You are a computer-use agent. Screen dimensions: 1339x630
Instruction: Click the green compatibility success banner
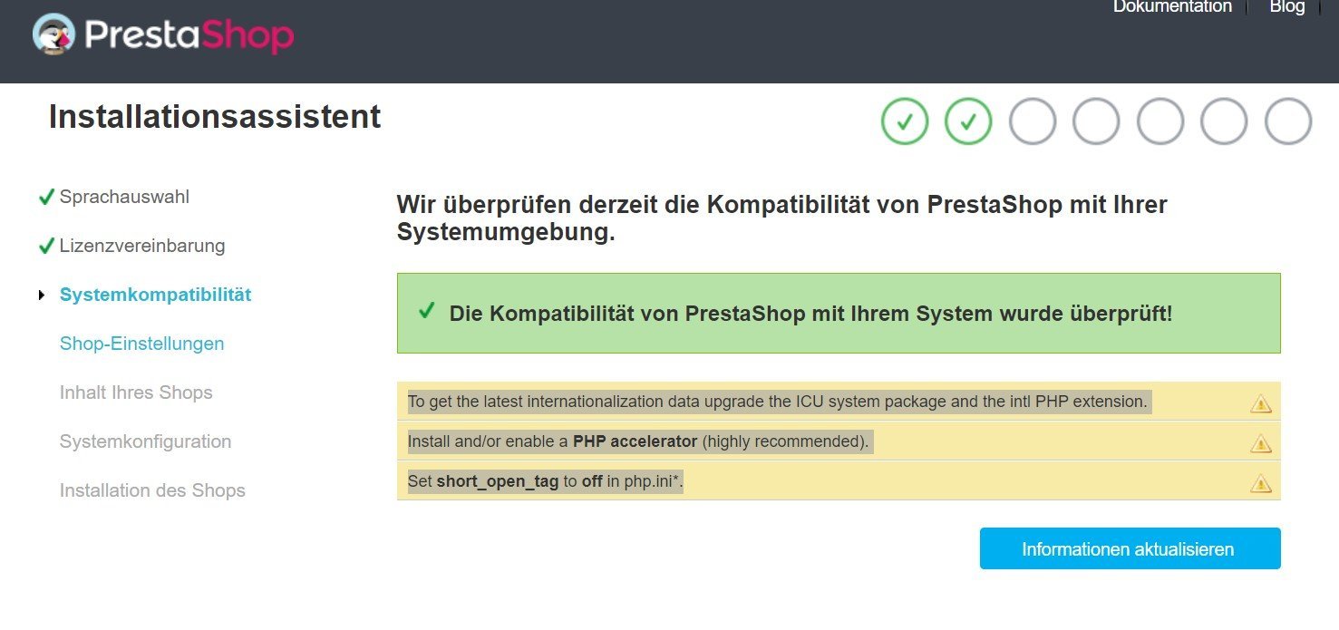click(x=838, y=314)
